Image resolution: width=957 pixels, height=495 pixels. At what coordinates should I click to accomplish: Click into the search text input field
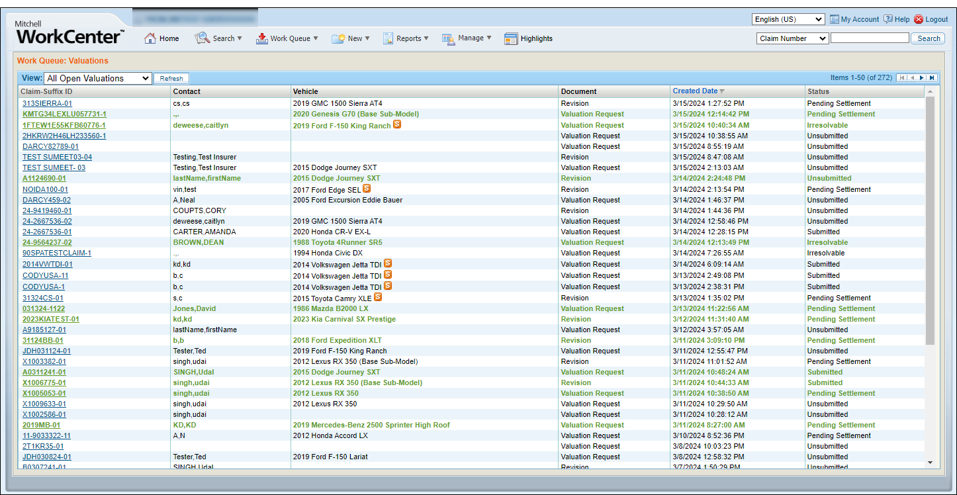[869, 38]
